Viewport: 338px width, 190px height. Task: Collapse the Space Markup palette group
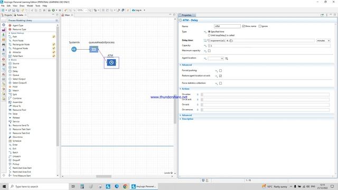10,33
